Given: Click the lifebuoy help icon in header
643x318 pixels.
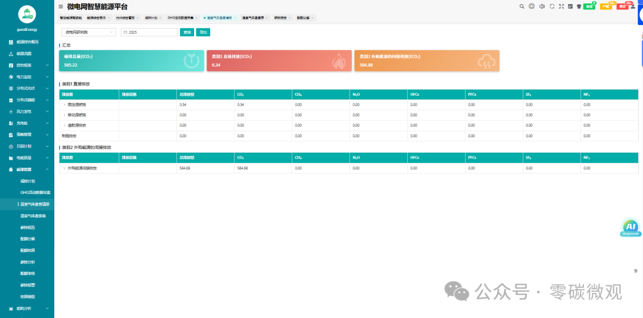Looking at the screenshot, I should coord(532,6).
